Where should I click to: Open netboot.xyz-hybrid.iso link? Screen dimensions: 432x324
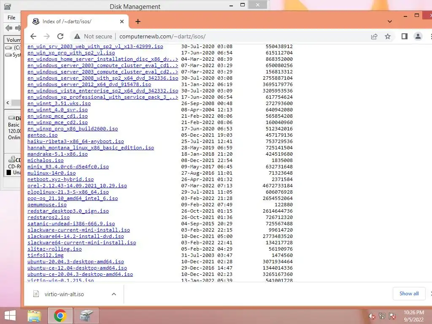pos(61,180)
